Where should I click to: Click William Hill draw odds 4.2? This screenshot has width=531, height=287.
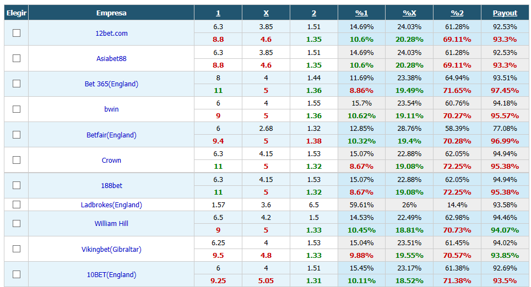[266, 217]
